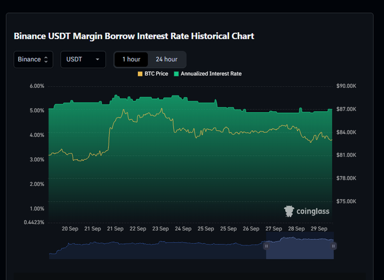Open the USDT coin dropdown
The width and height of the screenshot is (384, 280).
(x=83, y=59)
